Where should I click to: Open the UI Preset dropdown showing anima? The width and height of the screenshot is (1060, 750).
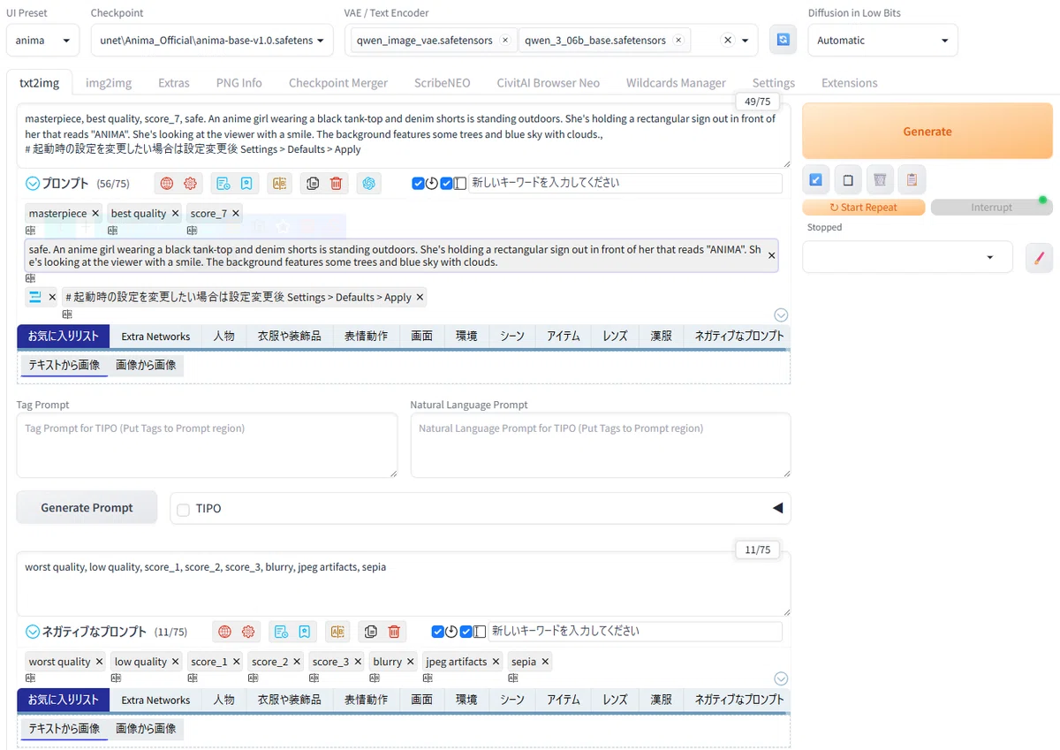tap(42, 41)
